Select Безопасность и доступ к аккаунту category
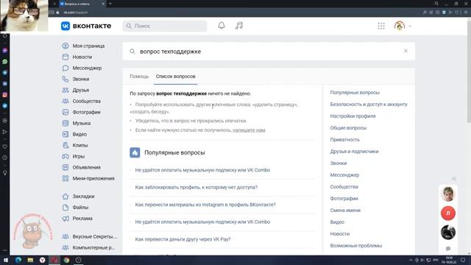The image size is (471, 265). (369, 105)
